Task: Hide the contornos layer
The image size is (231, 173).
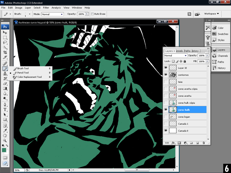Action: click(x=166, y=75)
